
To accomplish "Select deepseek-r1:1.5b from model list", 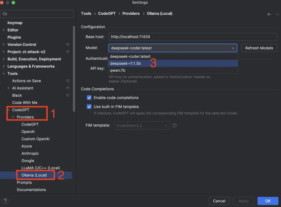I will pos(125,64).
